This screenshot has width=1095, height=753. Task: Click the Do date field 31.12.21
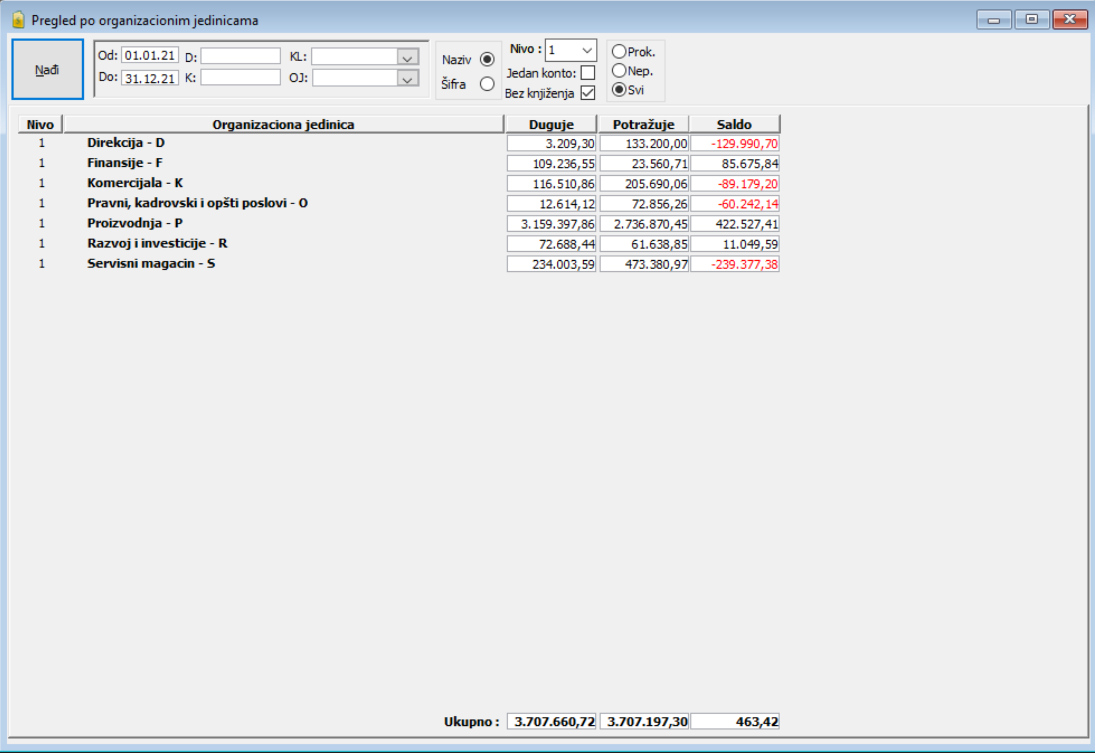pos(150,78)
